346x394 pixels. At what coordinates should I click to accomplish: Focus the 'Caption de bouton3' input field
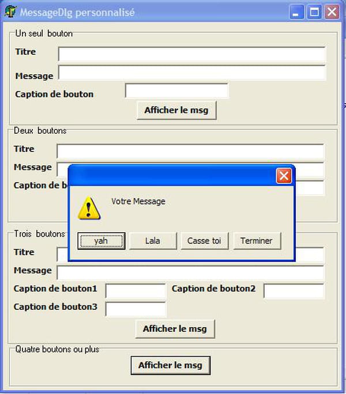pos(136,309)
